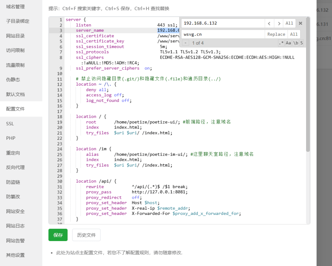Close the editor search box
This screenshot has width=332, height=266.
click(x=301, y=23)
